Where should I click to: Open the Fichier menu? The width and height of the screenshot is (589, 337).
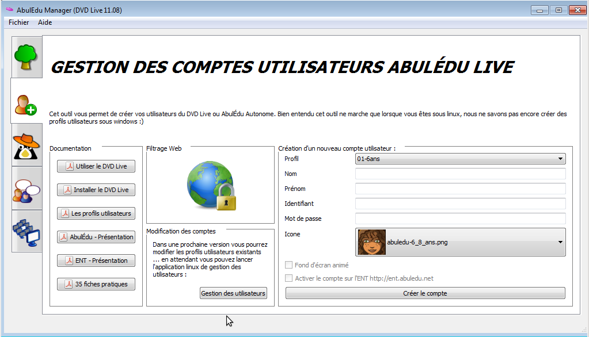pyautogui.click(x=18, y=22)
